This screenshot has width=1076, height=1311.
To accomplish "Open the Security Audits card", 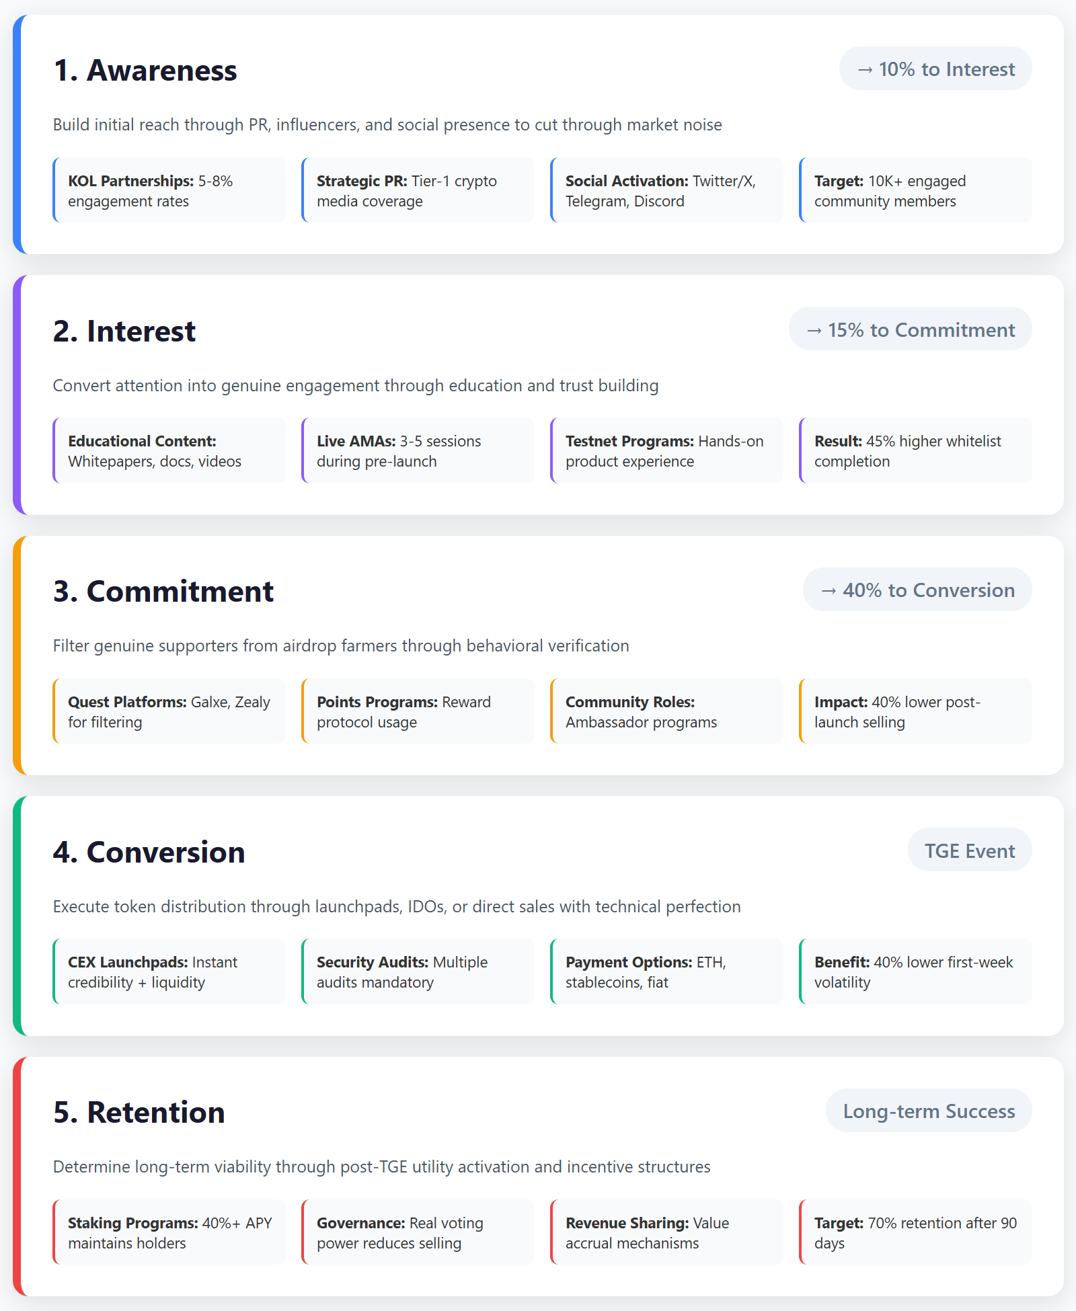I will pos(418,972).
